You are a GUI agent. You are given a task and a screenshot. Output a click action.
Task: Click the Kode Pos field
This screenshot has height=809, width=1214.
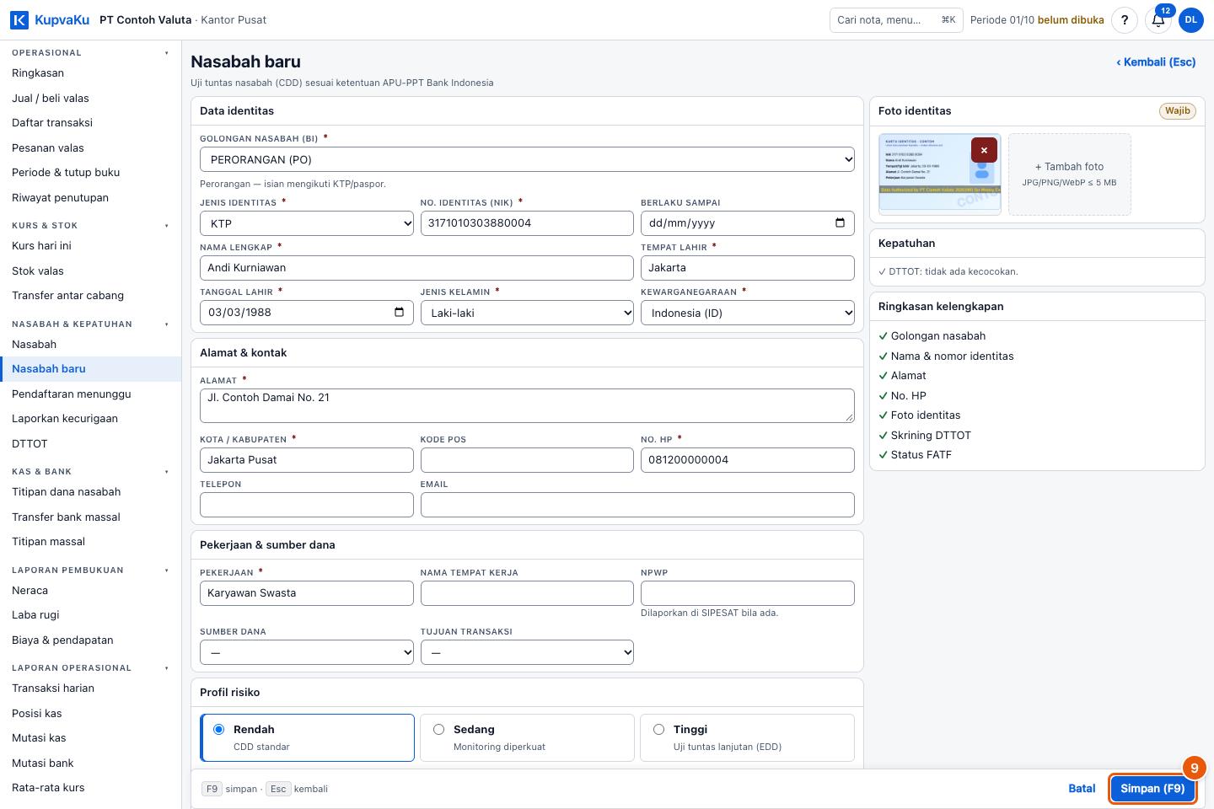[x=527, y=460]
